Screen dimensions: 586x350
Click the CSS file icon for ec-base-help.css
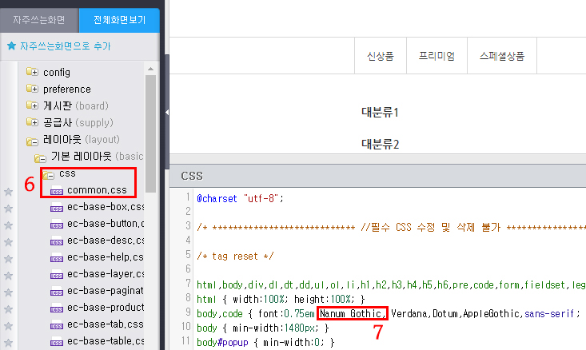(x=57, y=258)
